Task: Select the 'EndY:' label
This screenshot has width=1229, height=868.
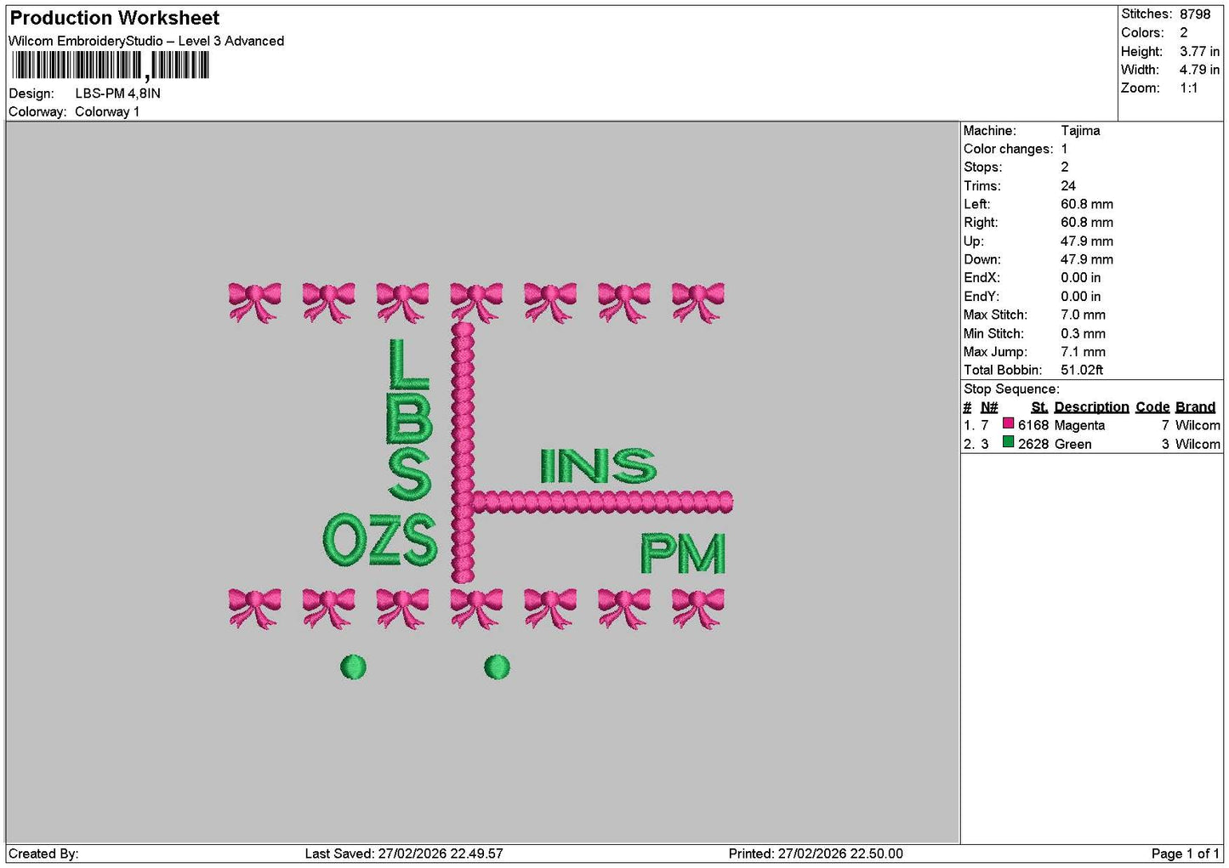Action: pyautogui.click(x=981, y=297)
